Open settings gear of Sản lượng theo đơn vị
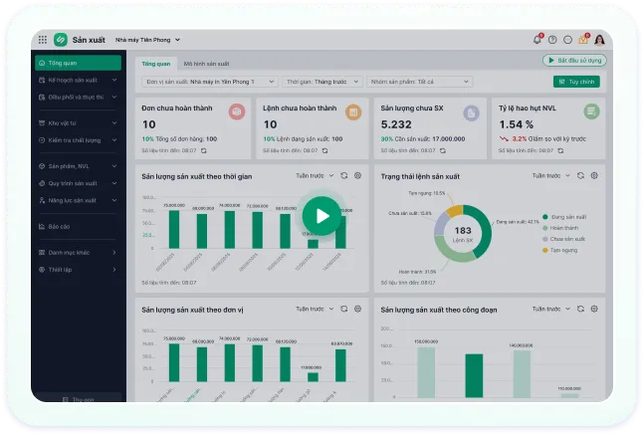644x436 pixels. click(357, 310)
